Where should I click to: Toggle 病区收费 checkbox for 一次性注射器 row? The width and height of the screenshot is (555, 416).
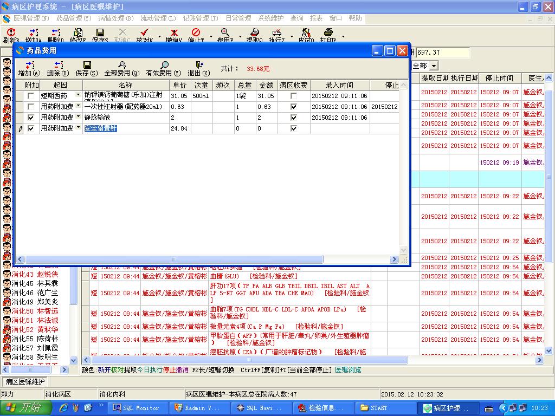(294, 107)
